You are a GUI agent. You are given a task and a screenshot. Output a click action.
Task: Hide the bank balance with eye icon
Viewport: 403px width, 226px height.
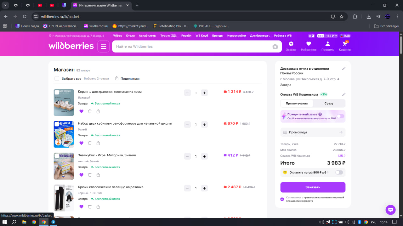coord(336,36)
